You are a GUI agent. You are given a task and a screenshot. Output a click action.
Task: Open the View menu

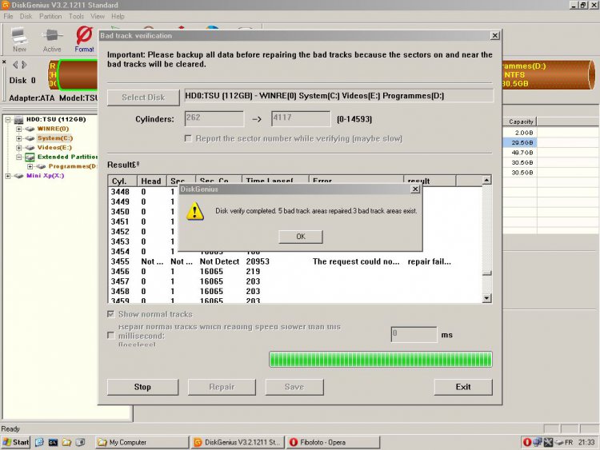click(x=97, y=17)
